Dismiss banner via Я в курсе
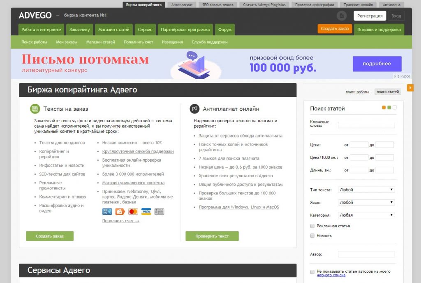The height and width of the screenshot is (283, 421). tap(402, 76)
